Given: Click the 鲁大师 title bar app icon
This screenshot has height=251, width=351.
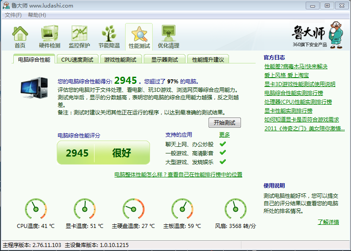Looking at the screenshot, I should 6,5.
